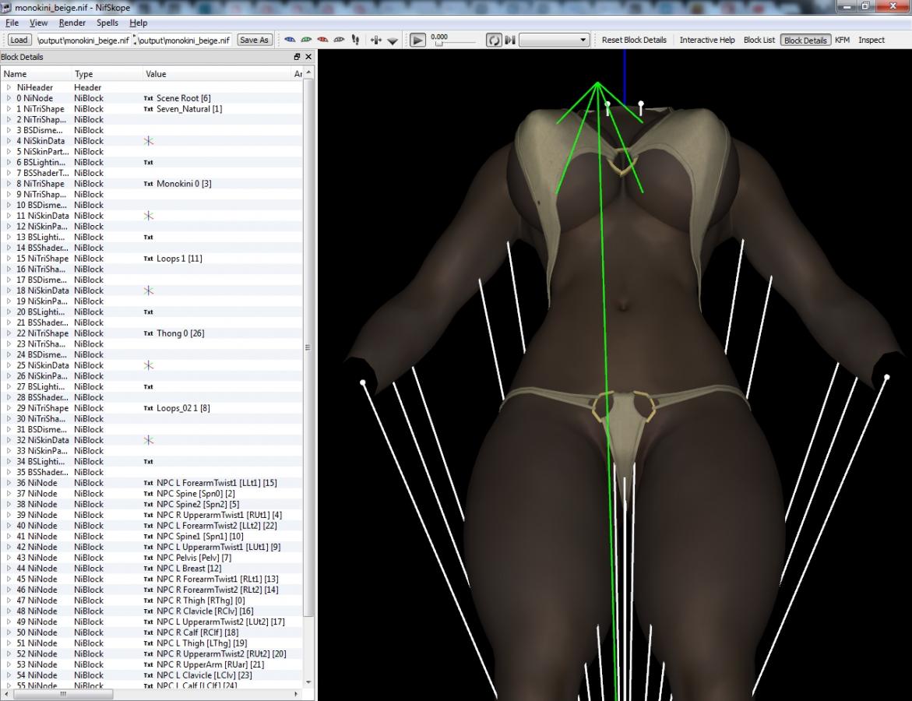The height and width of the screenshot is (701, 912).
Task: Click Txt icon in 6 BSLightin row
Action: 148,162
